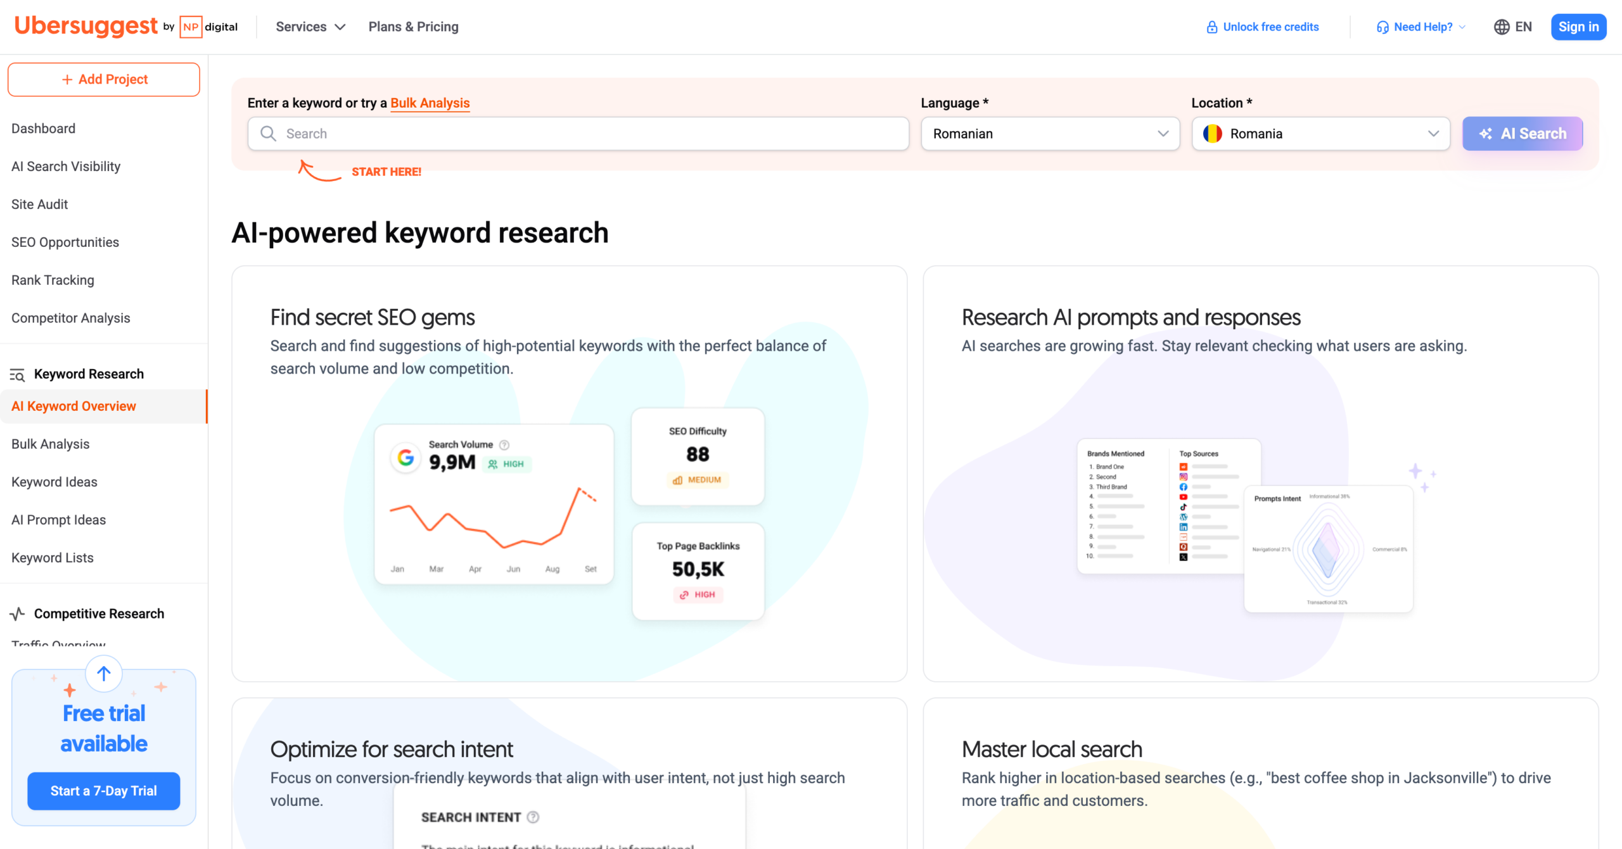This screenshot has width=1622, height=849.
Task: Go to Dashboard in the sidebar
Action: pyautogui.click(x=43, y=129)
